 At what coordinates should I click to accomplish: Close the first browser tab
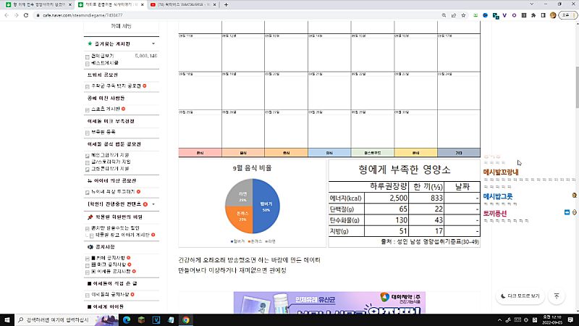pyautogui.click(x=70, y=4)
